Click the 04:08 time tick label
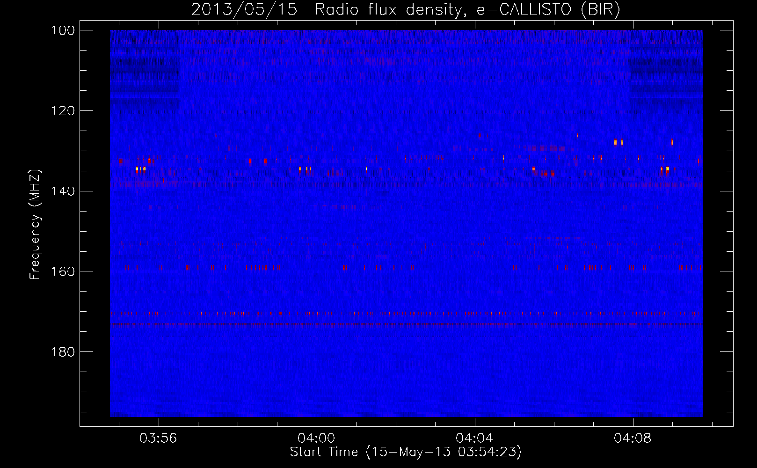This screenshot has height=468, width=757. click(x=633, y=439)
